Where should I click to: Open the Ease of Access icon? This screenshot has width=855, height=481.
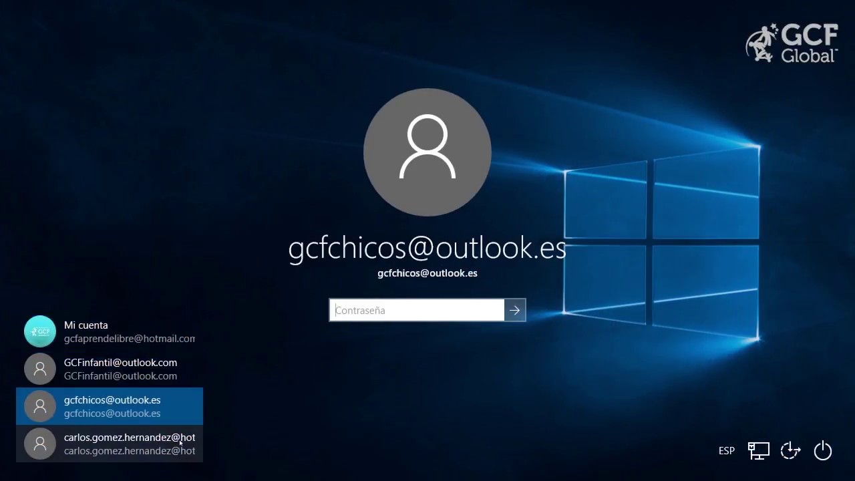click(791, 451)
